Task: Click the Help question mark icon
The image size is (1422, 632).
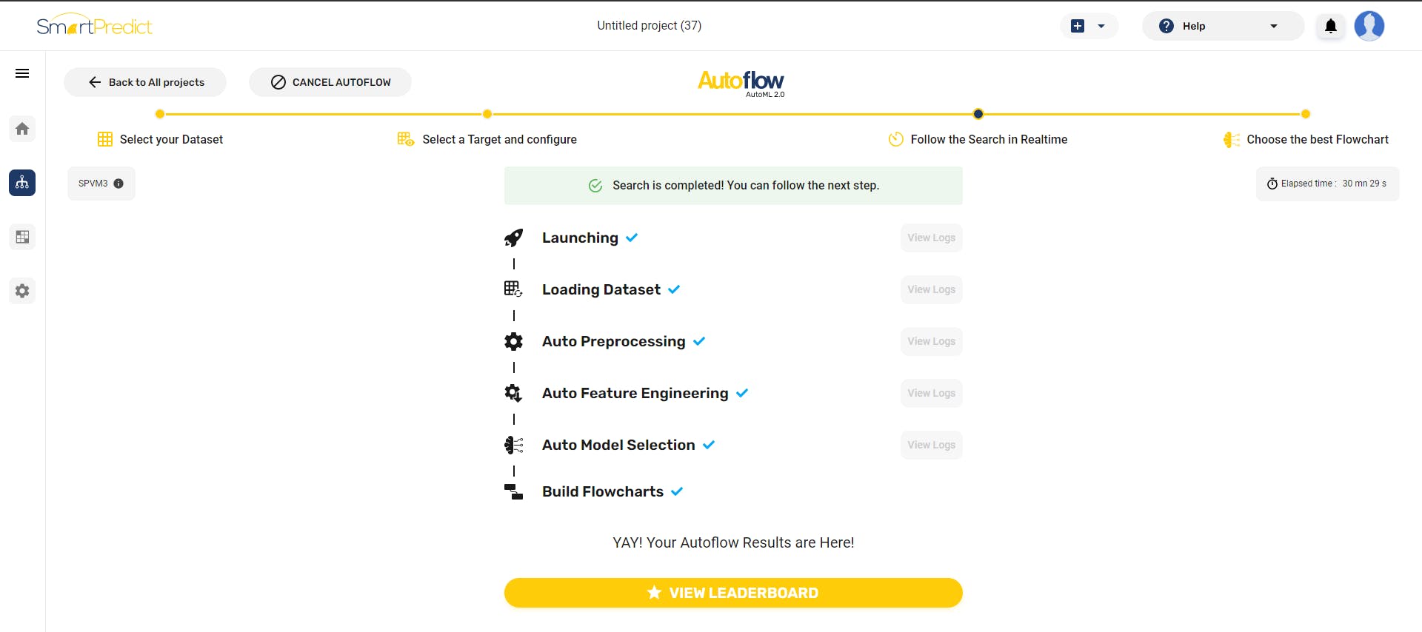Action: 1166,26
